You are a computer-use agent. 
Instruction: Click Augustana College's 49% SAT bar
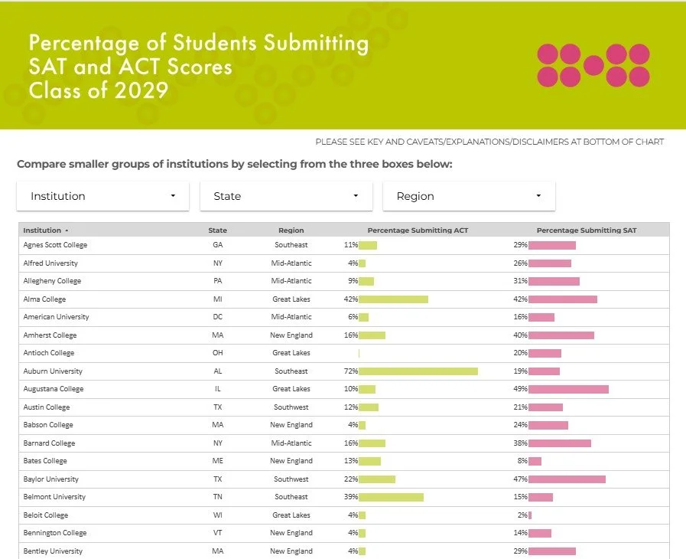click(568, 390)
